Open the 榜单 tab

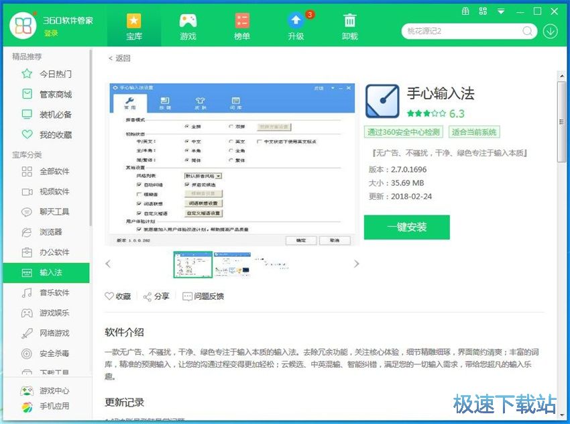click(x=241, y=26)
